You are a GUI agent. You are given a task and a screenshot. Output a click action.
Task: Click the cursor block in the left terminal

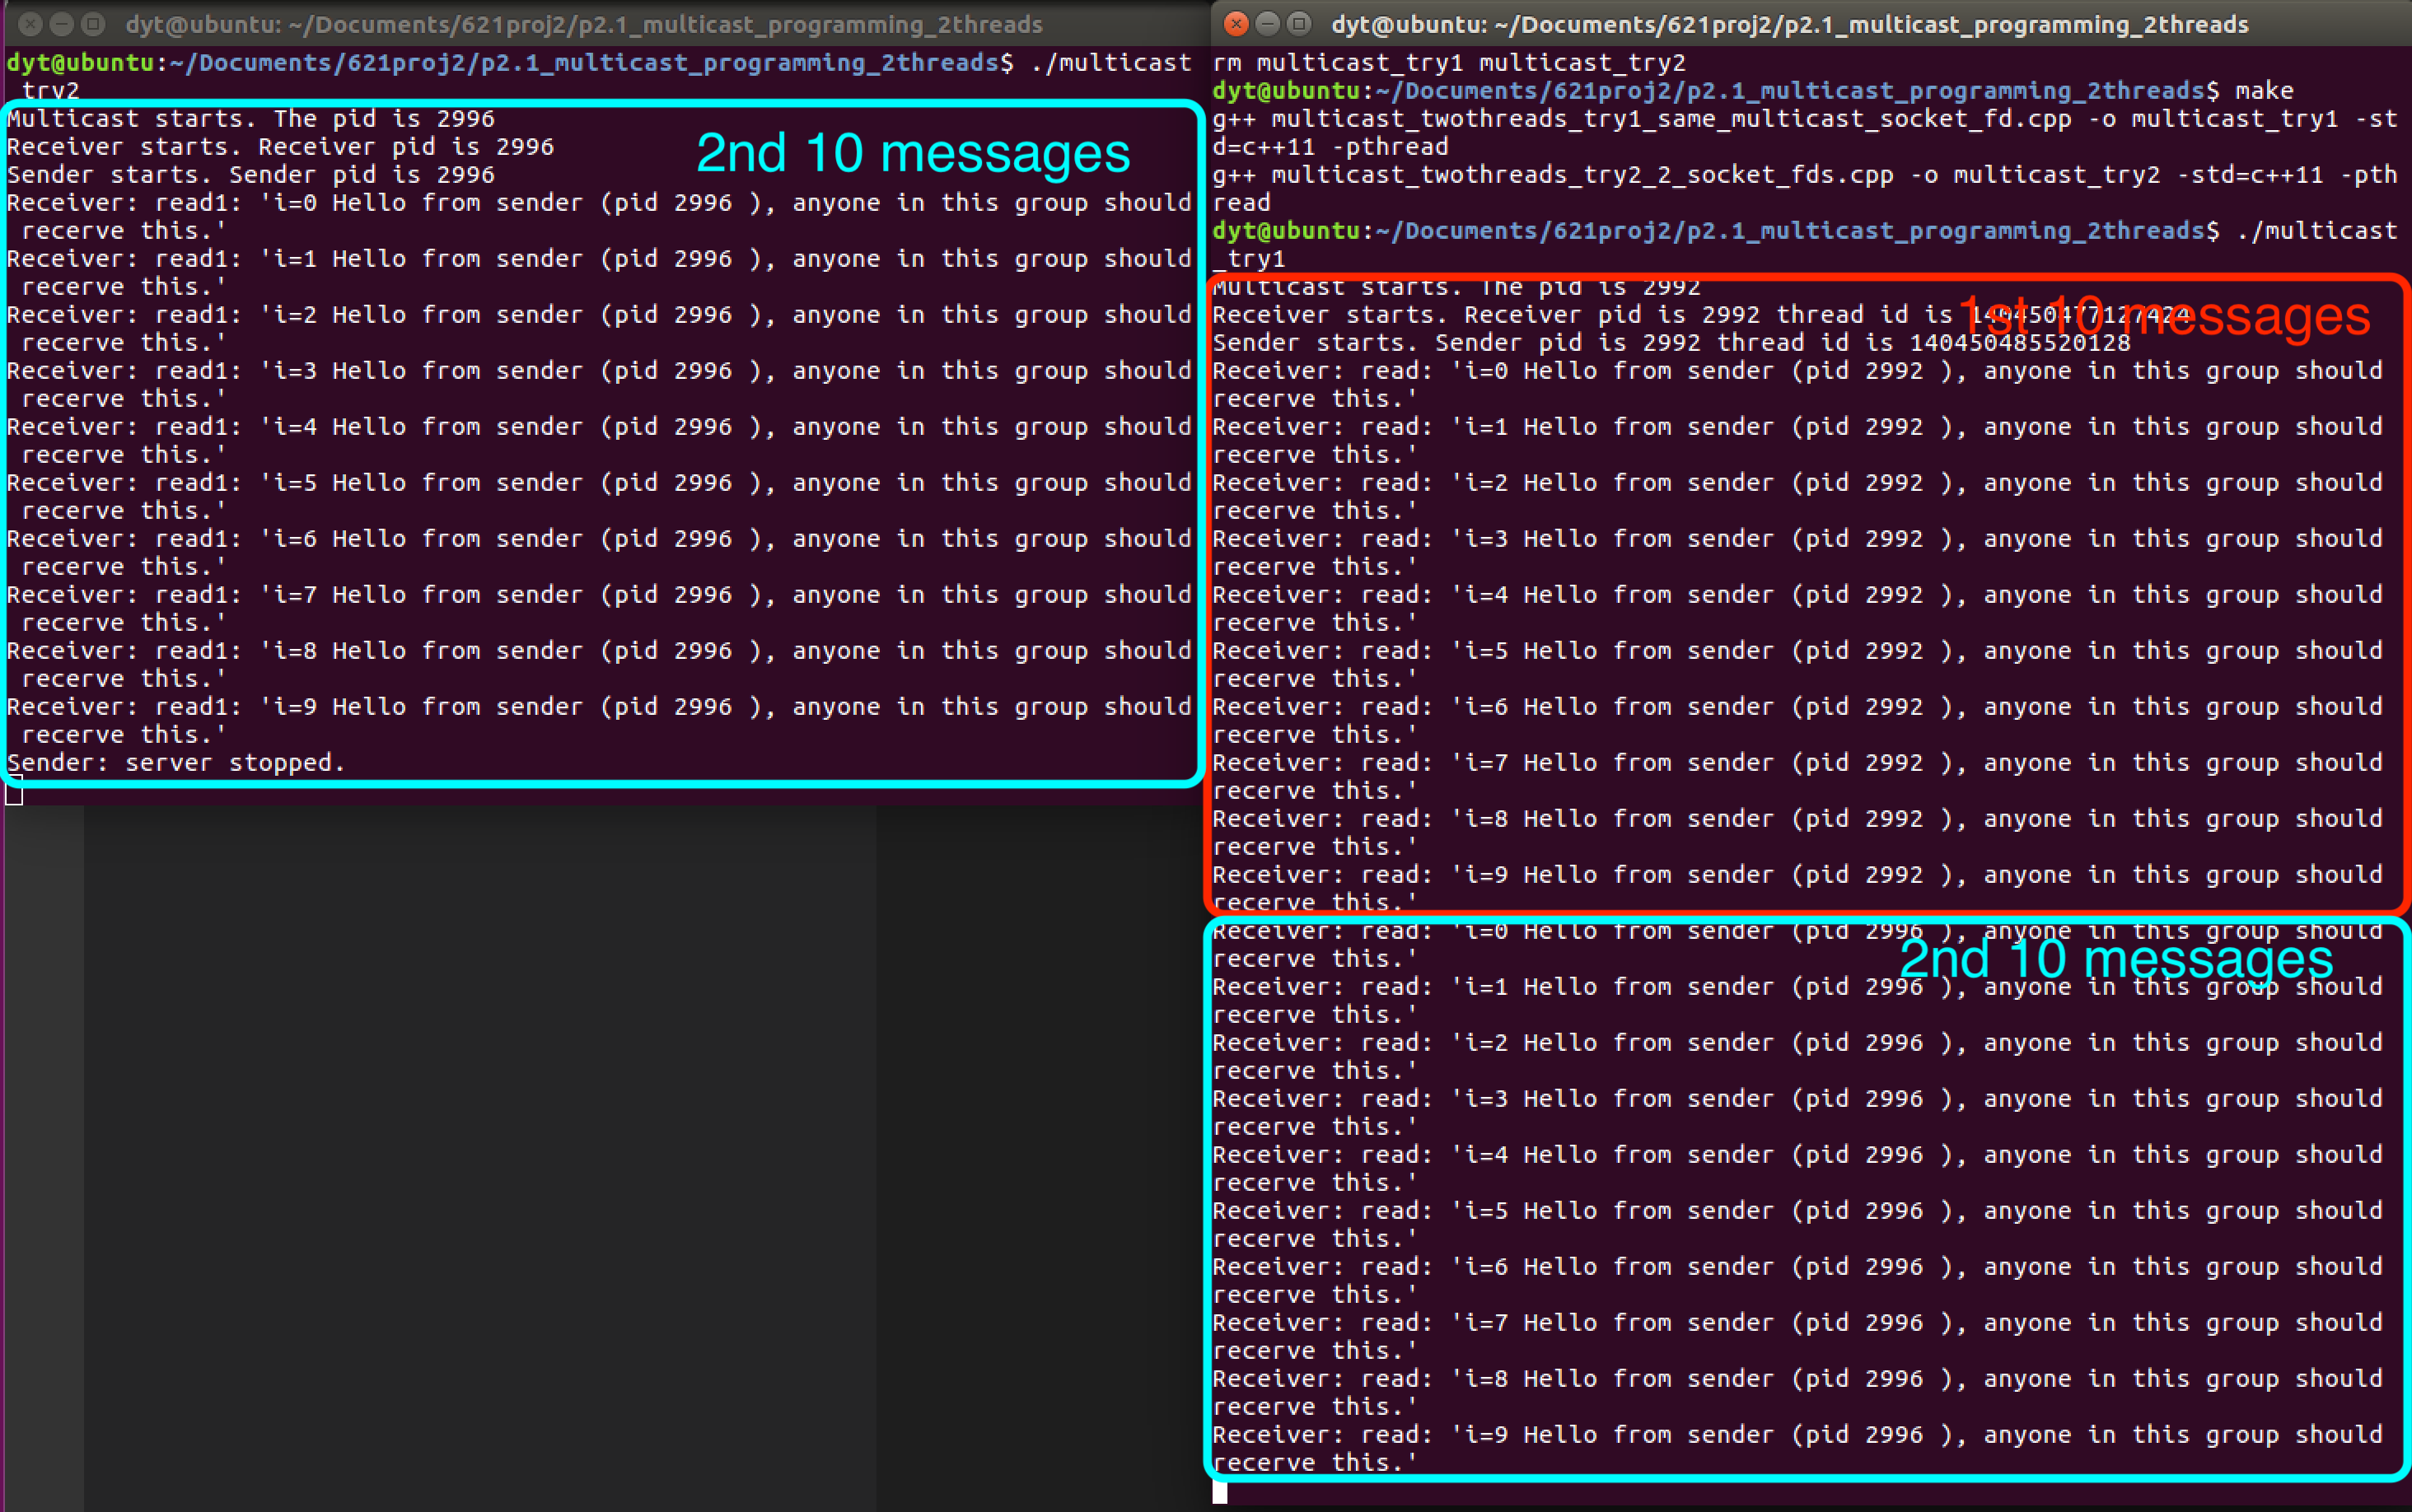click(x=14, y=794)
